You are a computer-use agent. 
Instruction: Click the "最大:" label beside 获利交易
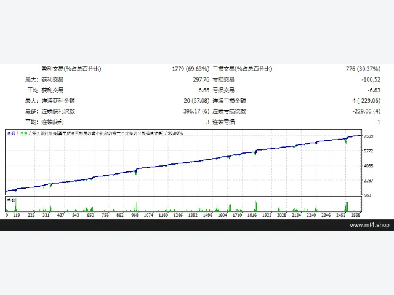point(31,79)
